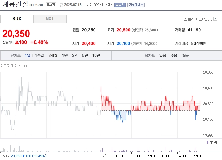Click the current price 20,350
Image resolution: width=222 pixels, height=160 pixels.
tap(16, 34)
